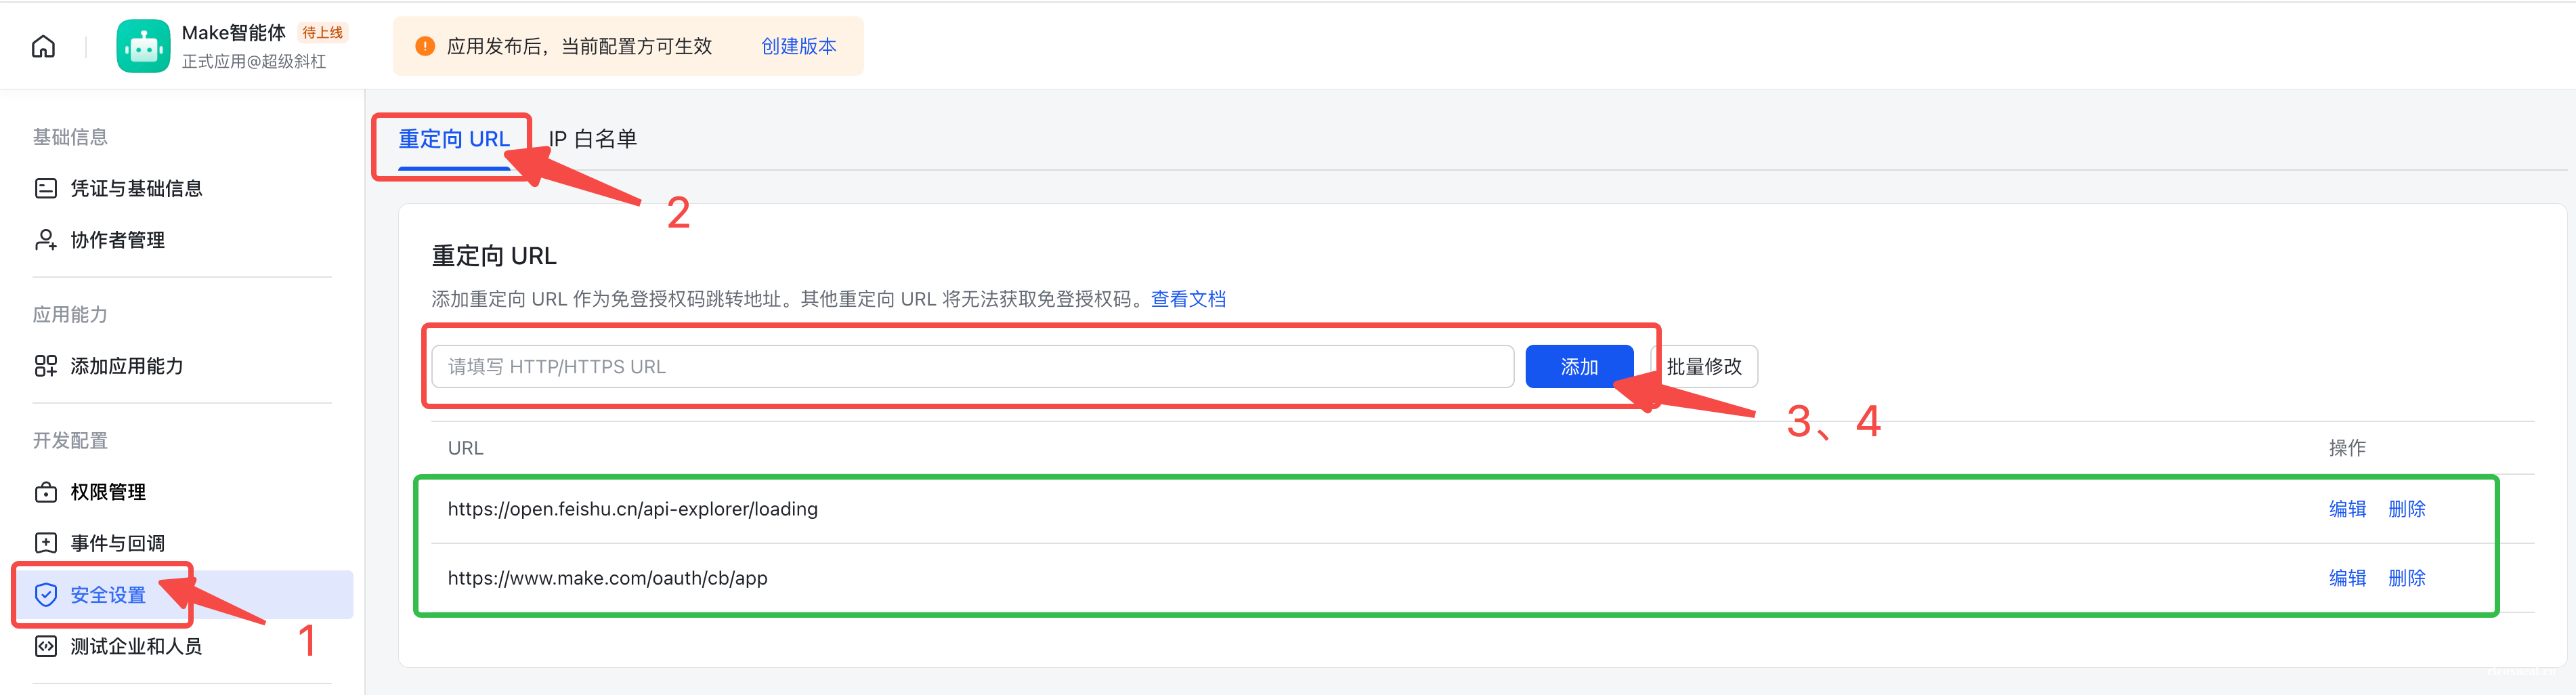This screenshot has height=695, width=2576.
Task: Delete the www.make.com redirect URL
Action: (x=2408, y=578)
